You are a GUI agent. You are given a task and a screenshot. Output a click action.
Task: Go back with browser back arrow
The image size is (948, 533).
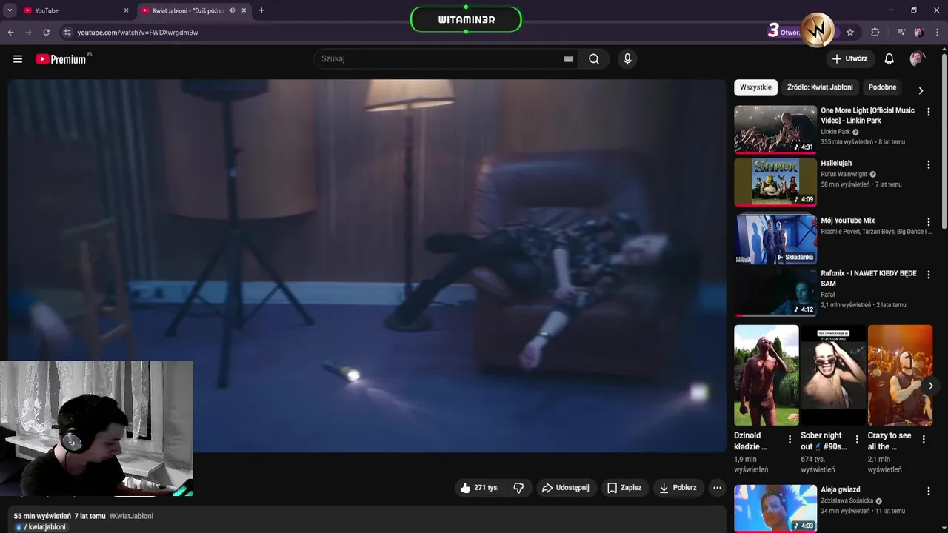10,33
